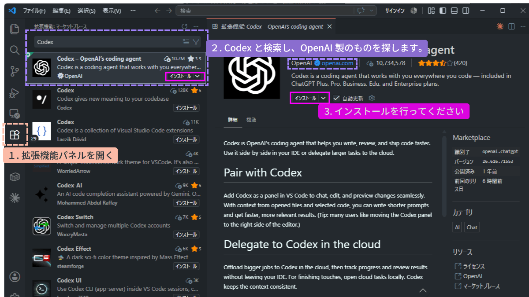Click the orange starburst icon in editor toolbar
The height and width of the screenshot is (297, 529).
point(500,26)
